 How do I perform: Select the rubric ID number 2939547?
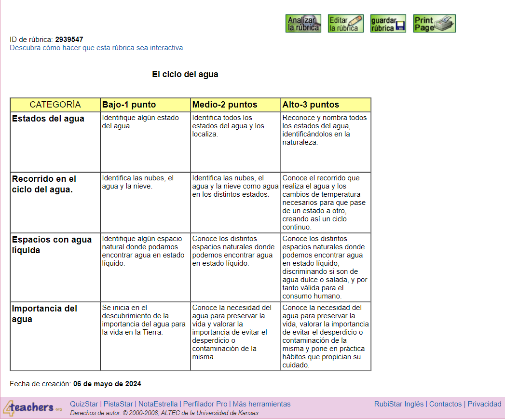[x=69, y=40]
